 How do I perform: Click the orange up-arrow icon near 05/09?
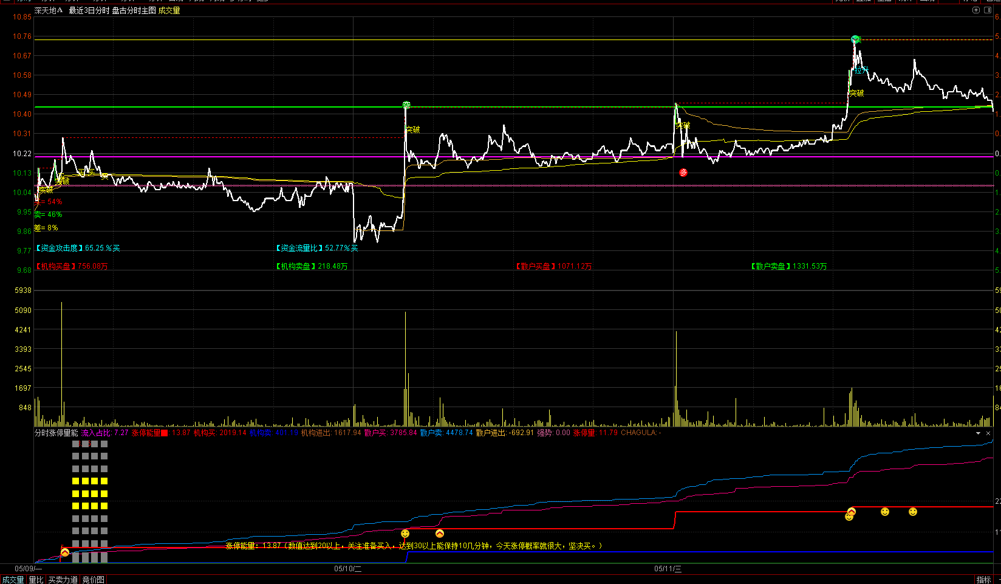(x=65, y=552)
